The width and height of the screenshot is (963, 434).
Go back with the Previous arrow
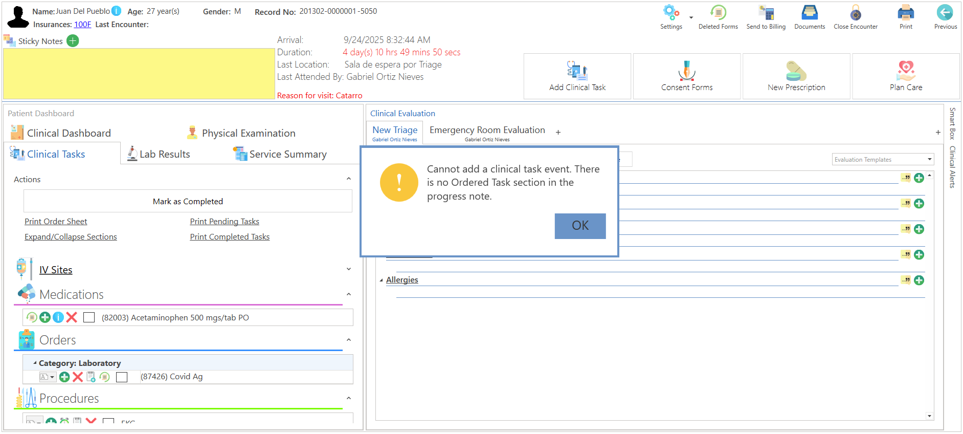[x=945, y=12]
